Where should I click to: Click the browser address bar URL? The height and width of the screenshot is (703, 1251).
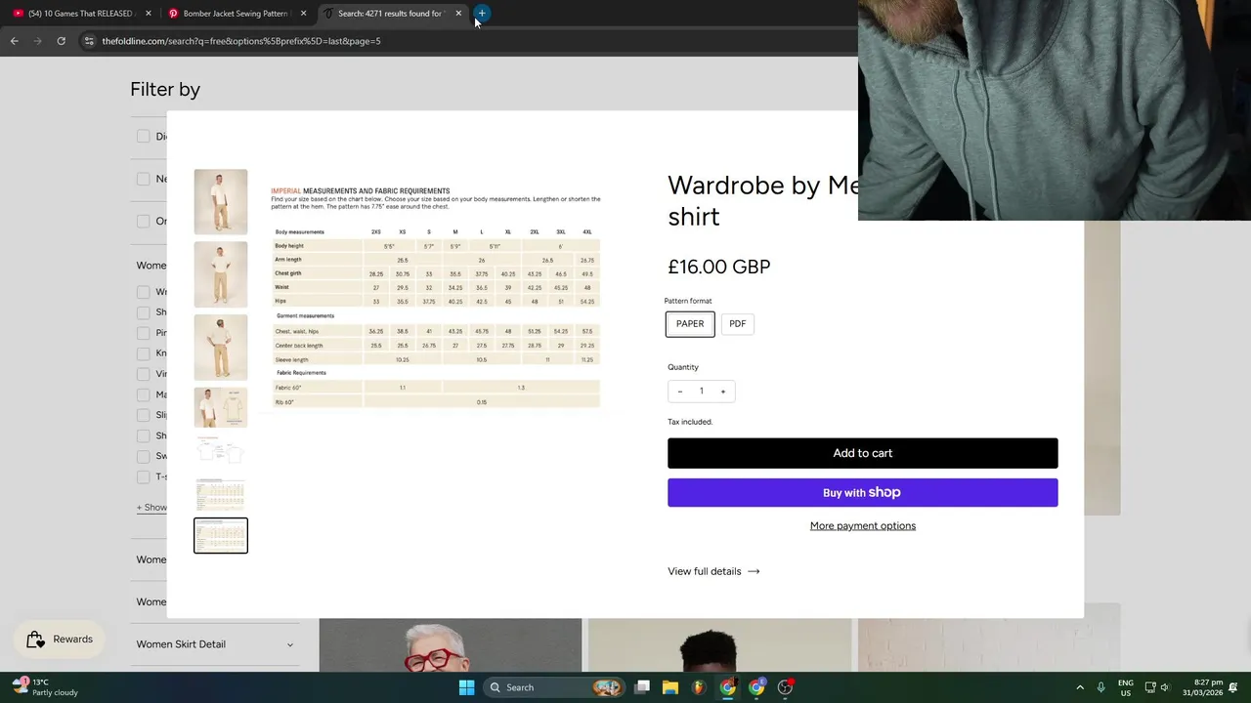(x=241, y=41)
